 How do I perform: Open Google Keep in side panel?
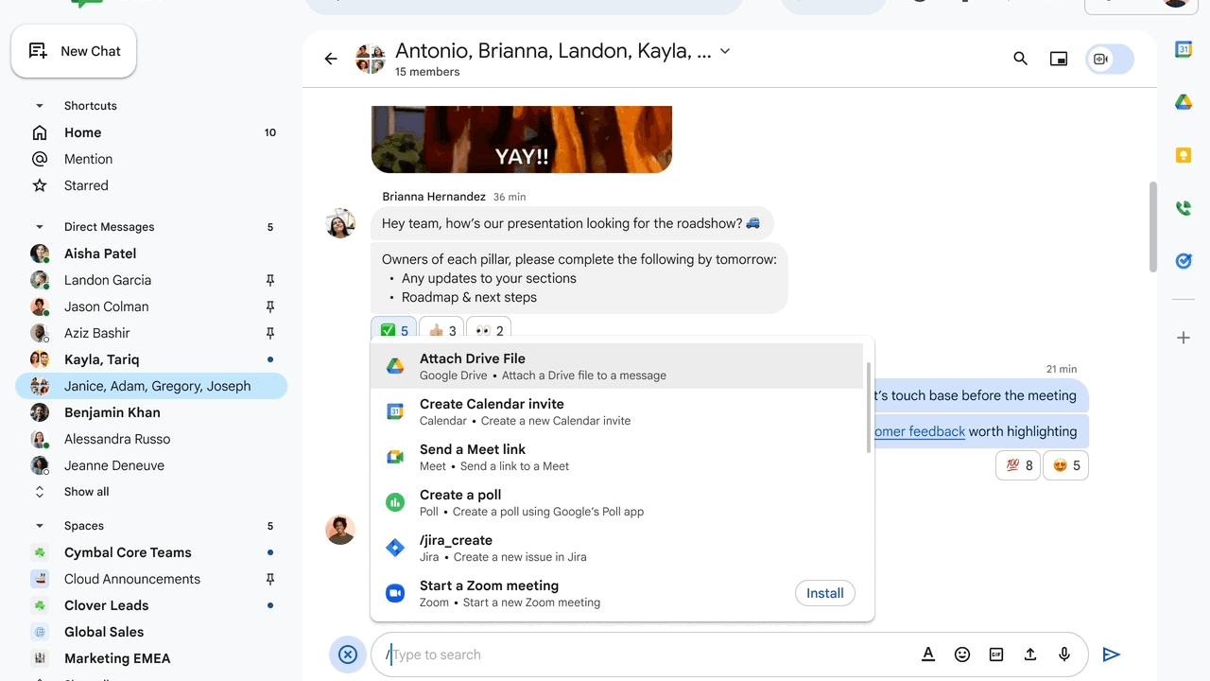coord(1184,155)
